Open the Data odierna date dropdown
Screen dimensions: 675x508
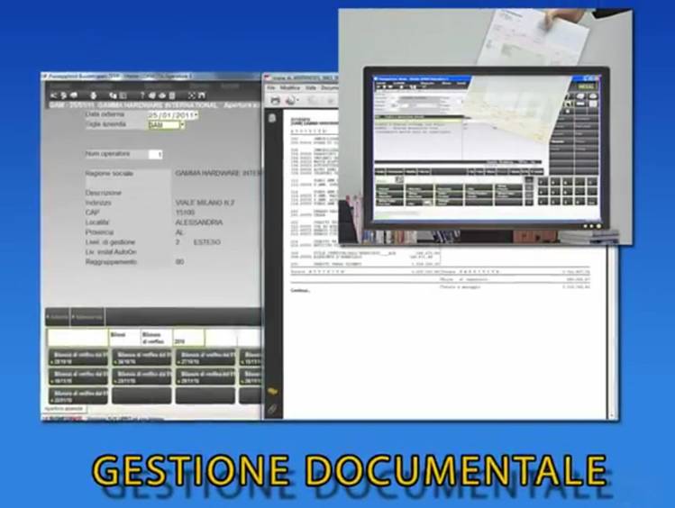[196, 115]
